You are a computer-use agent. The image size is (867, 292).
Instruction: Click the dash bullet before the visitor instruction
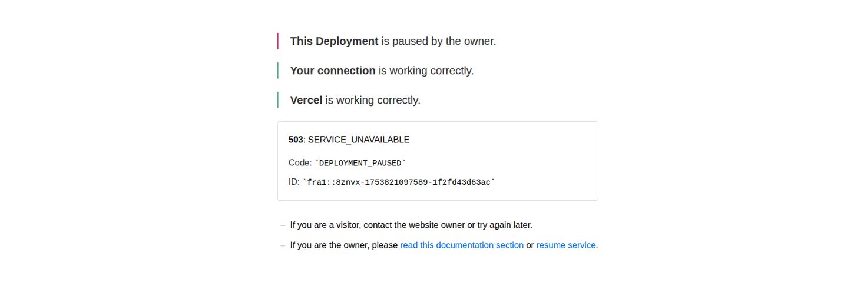(283, 225)
